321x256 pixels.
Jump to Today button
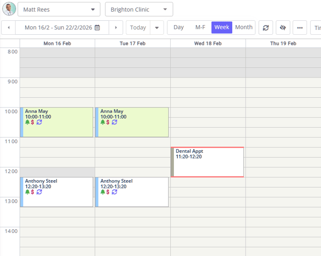pos(137,28)
